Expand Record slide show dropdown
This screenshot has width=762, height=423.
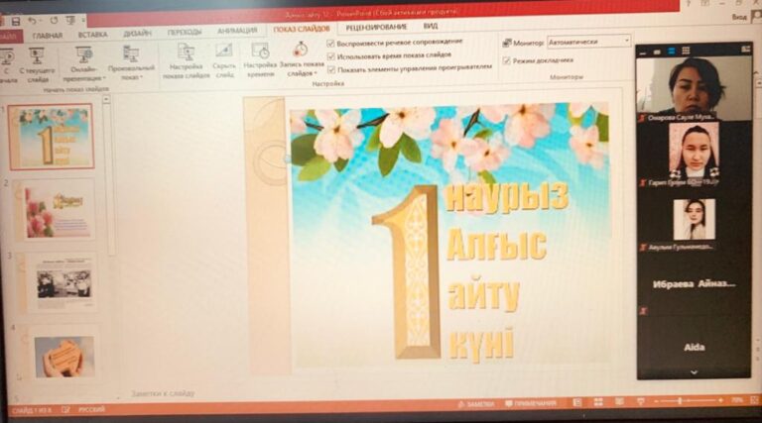[x=301, y=73]
